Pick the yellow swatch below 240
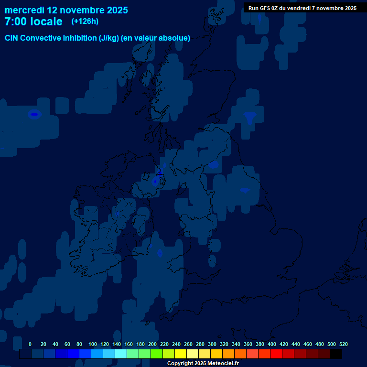Image resolution: width=367 pixels, height=367 pixels. pos(181,354)
